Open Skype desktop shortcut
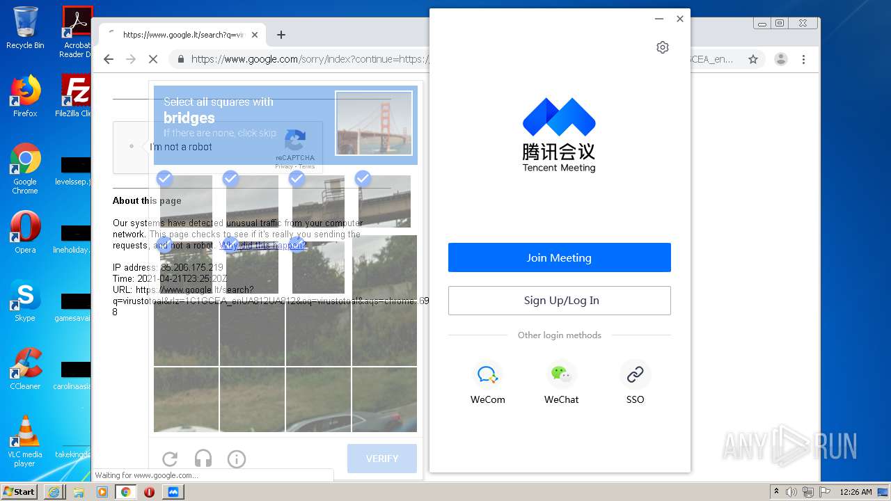 (x=25, y=301)
